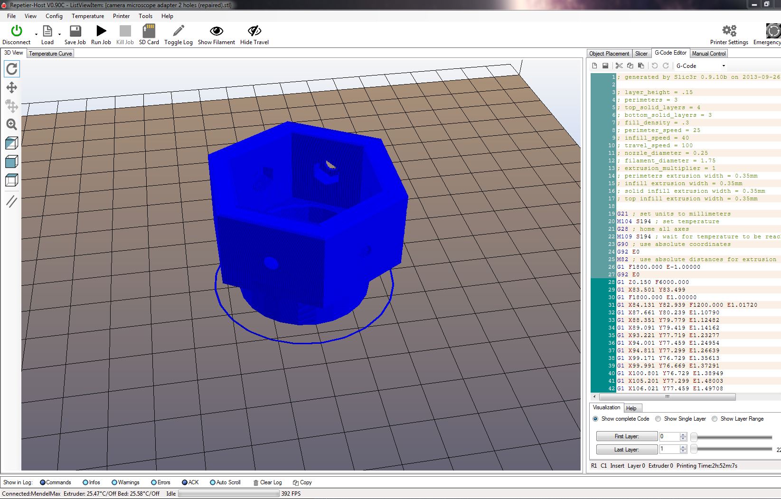Start printing with Run Job
Screen dimensions: 781x499
(101, 31)
